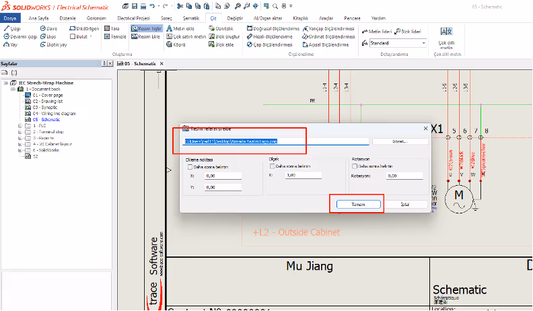Choose the Temizle wipeout tool
The width and height of the screenshot is (533, 311).
[115, 36]
